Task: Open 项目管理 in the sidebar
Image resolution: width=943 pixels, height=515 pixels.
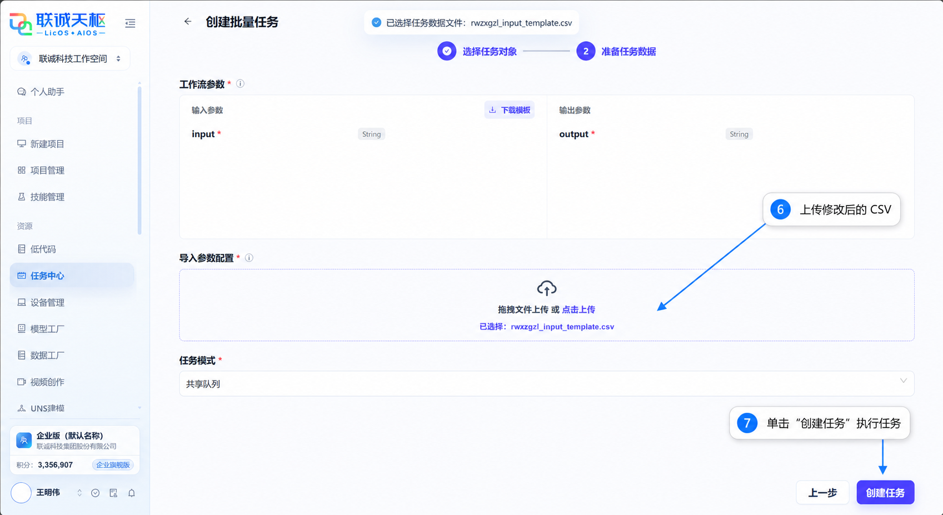Action: [x=72, y=171]
